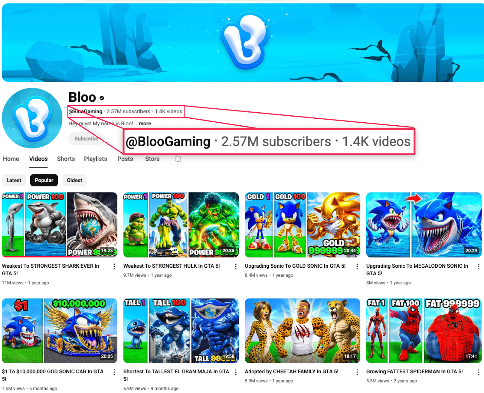This screenshot has width=484, height=393.
Task: Open the Store tab
Action: pos(152,159)
